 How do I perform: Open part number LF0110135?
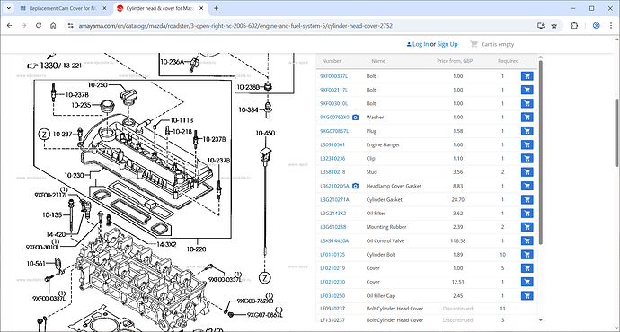pyautogui.click(x=332, y=255)
